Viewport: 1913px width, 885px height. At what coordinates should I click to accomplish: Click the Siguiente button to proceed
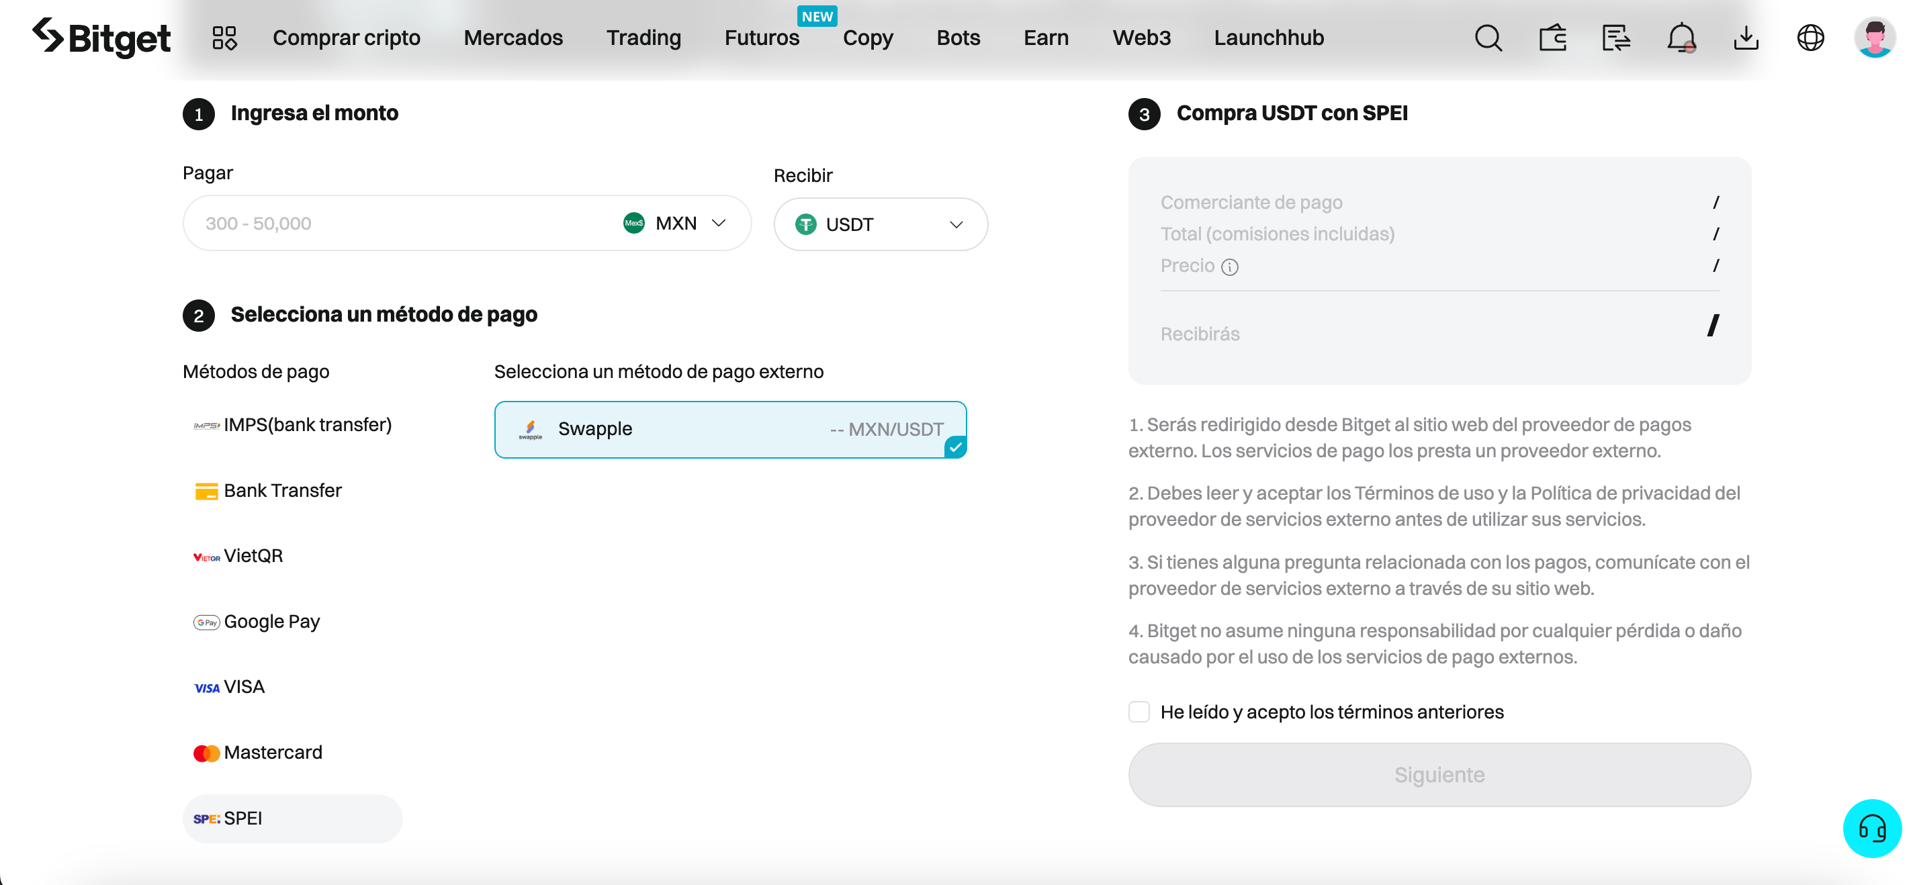pyautogui.click(x=1439, y=776)
